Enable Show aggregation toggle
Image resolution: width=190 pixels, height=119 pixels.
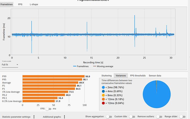[109, 117]
